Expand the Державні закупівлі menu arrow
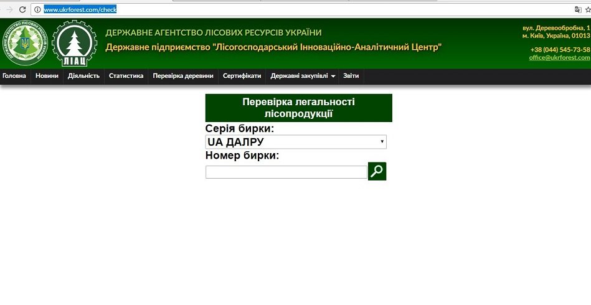 [333, 76]
